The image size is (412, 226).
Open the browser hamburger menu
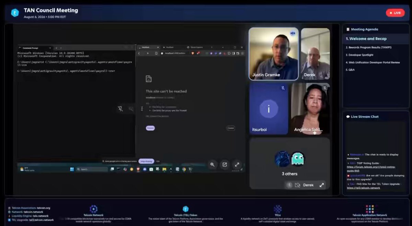pos(242,53)
